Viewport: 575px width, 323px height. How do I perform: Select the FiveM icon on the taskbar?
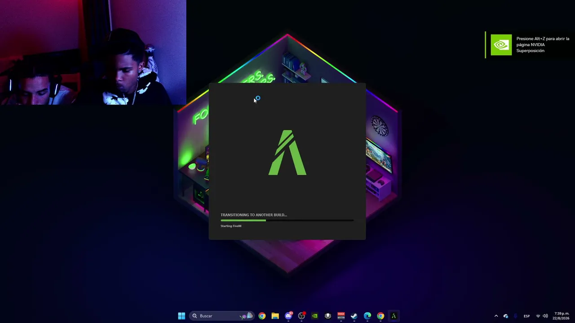394,316
